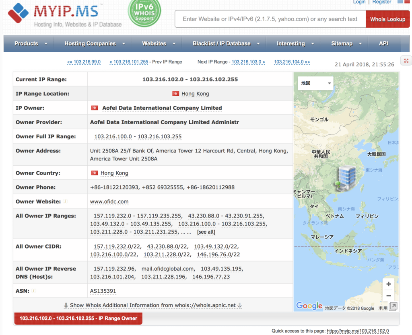Select the IP Range Owner red tab
Screen dimensions: 412x335
pyautogui.click(x=78, y=319)
